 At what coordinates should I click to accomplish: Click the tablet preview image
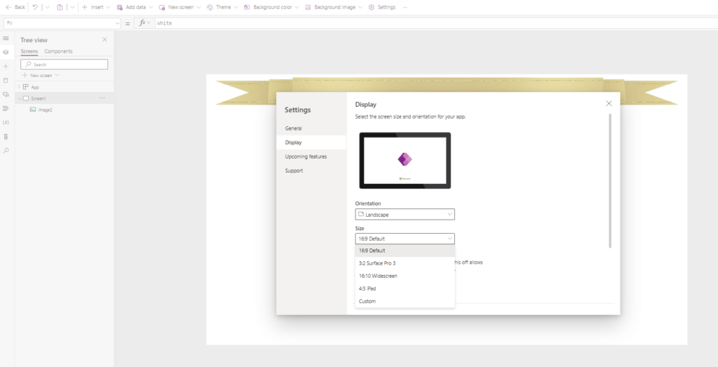405,161
